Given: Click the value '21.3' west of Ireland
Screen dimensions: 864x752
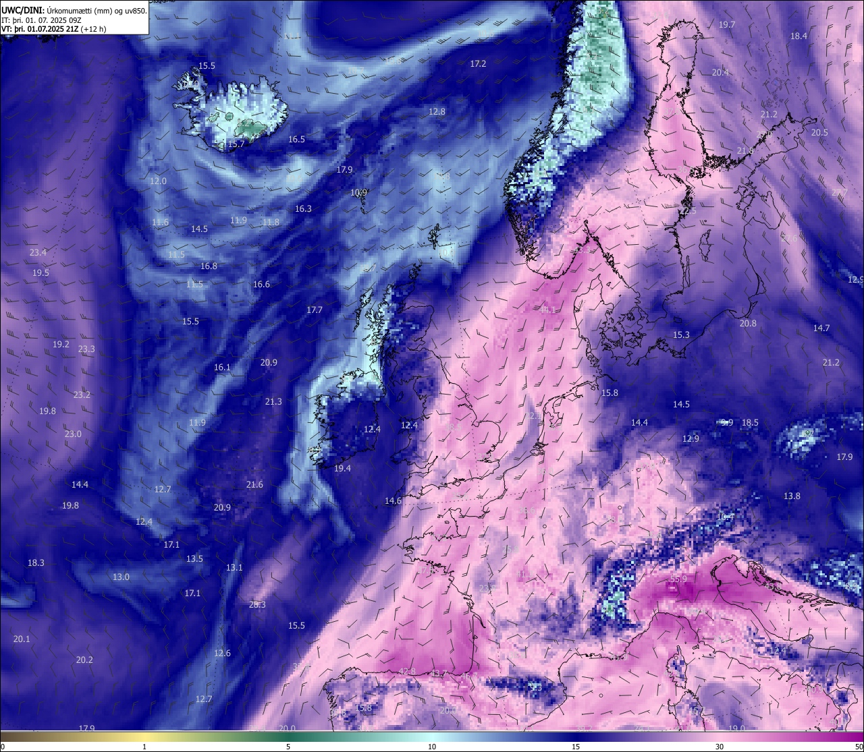Looking at the screenshot, I should tap(273, 401).
